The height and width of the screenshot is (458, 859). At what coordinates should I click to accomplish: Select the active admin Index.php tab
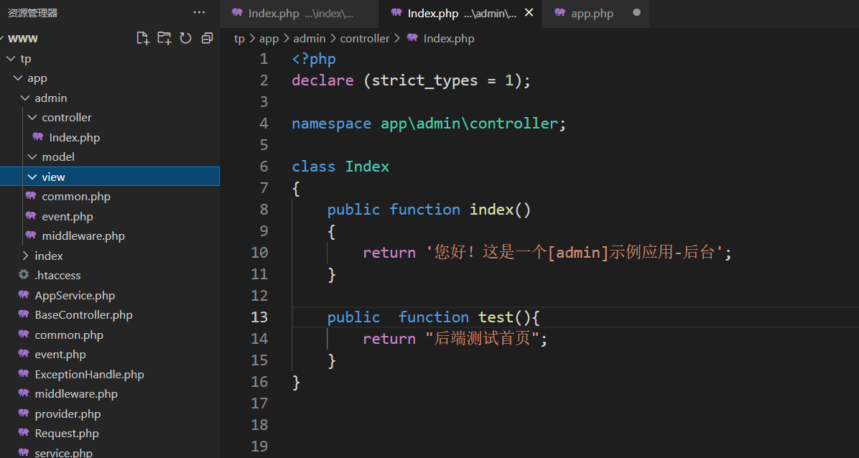[460, 13]
